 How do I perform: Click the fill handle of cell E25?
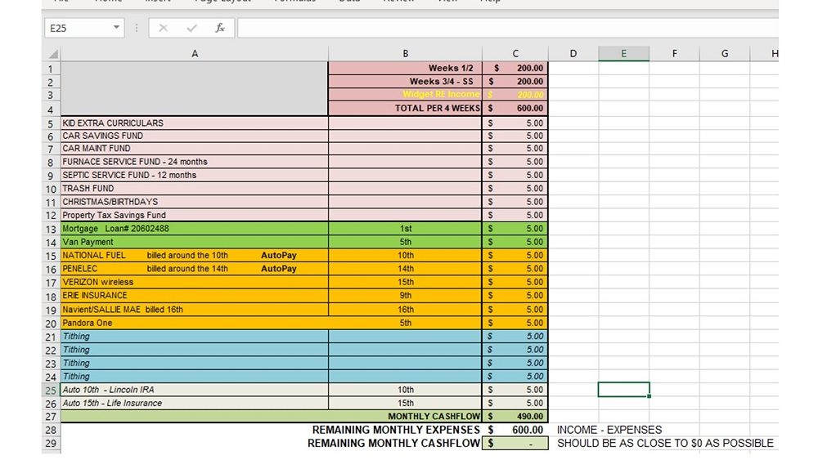click(649, 396)
